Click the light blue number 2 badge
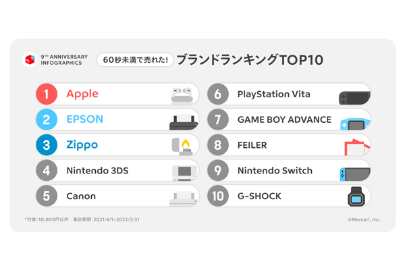The height and width of the screenshot is (270, 405). click(47, 119)
